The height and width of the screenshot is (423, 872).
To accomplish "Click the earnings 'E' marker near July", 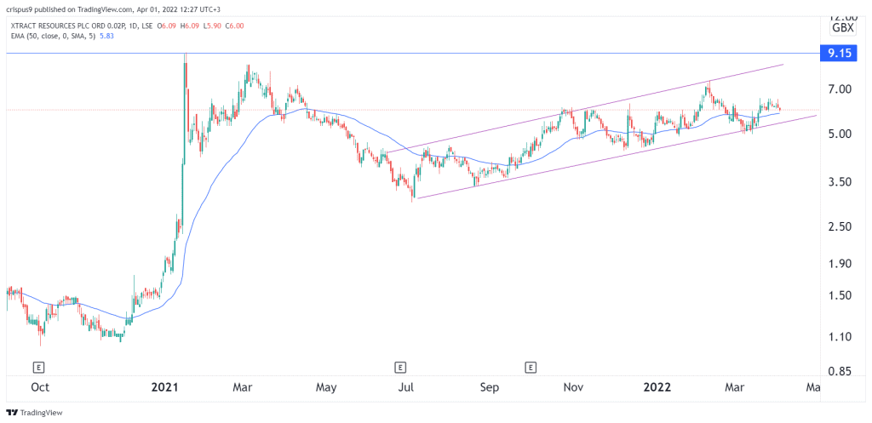I will [399, 367].
